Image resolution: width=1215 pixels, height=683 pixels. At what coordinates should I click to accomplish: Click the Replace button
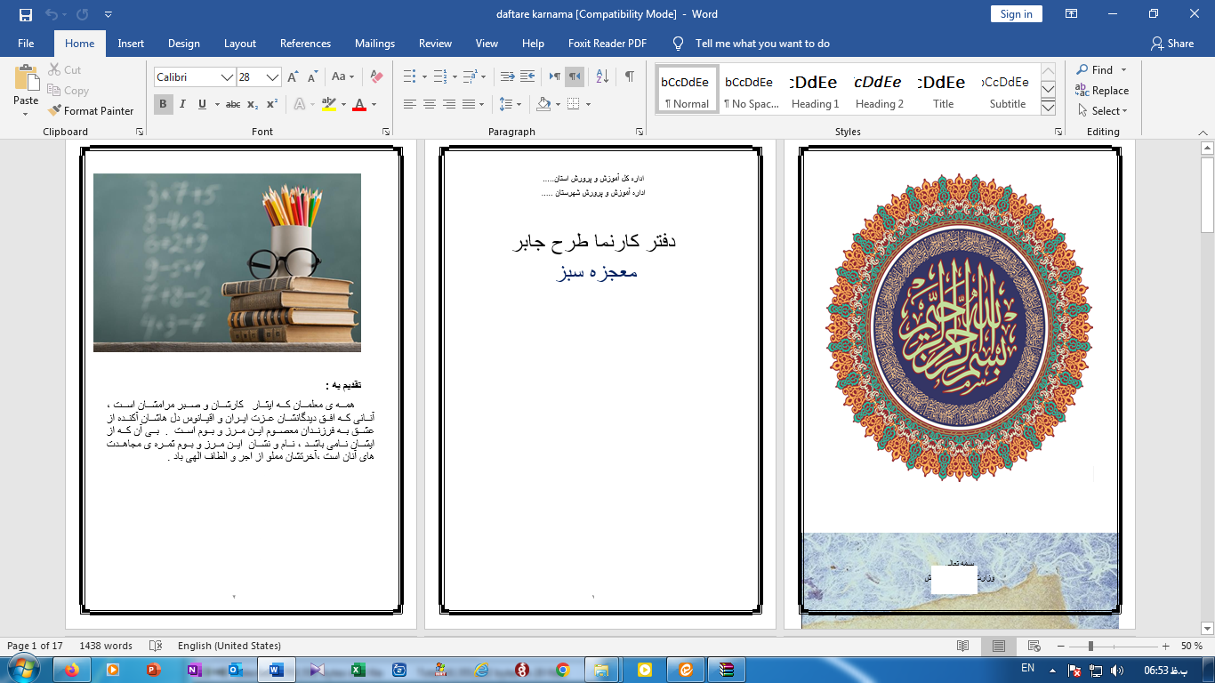(1102, 91)
